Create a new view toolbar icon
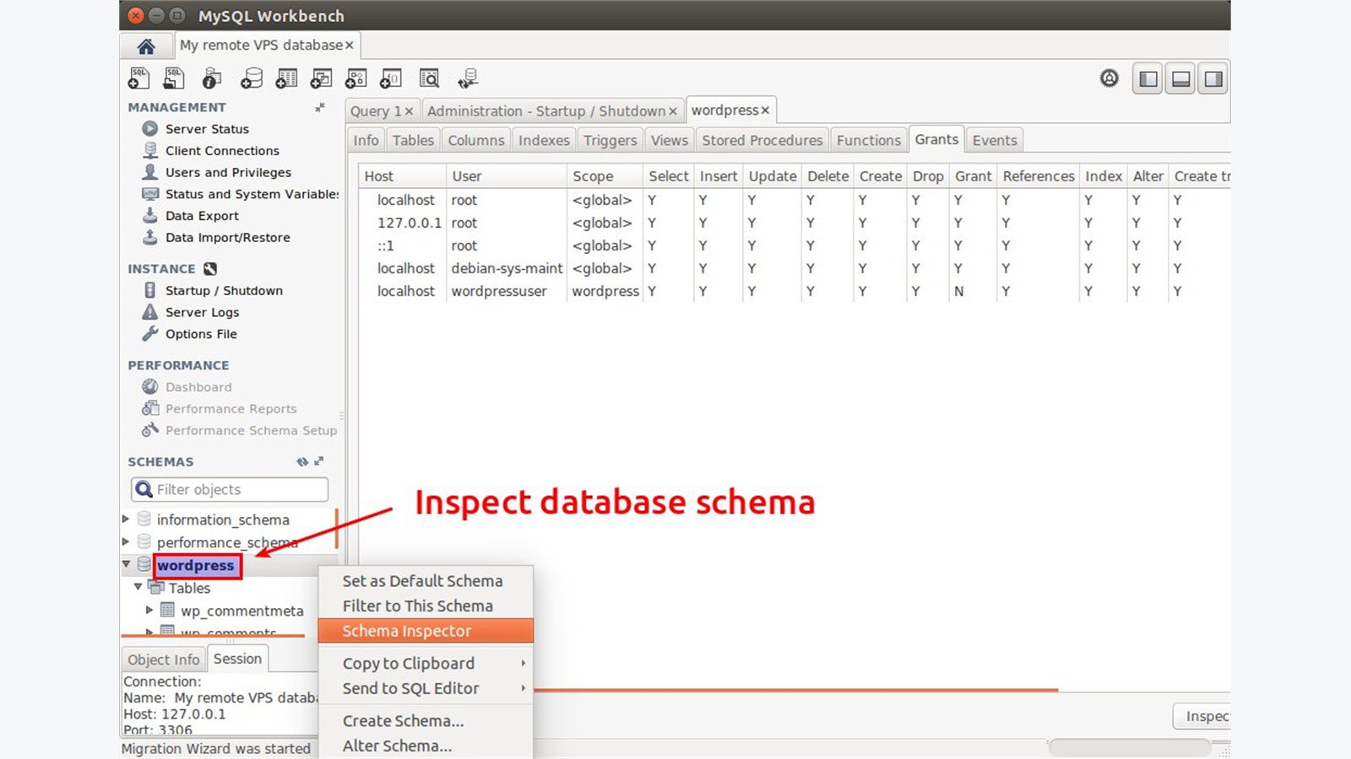This screenshot has height=759, width=1351. (321, 78)
